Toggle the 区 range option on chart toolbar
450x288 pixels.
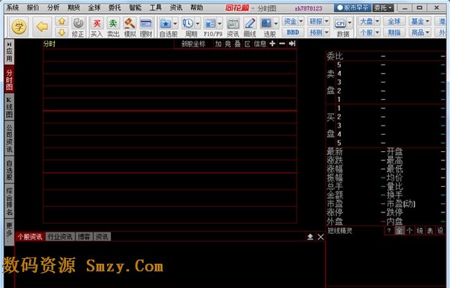247,44
